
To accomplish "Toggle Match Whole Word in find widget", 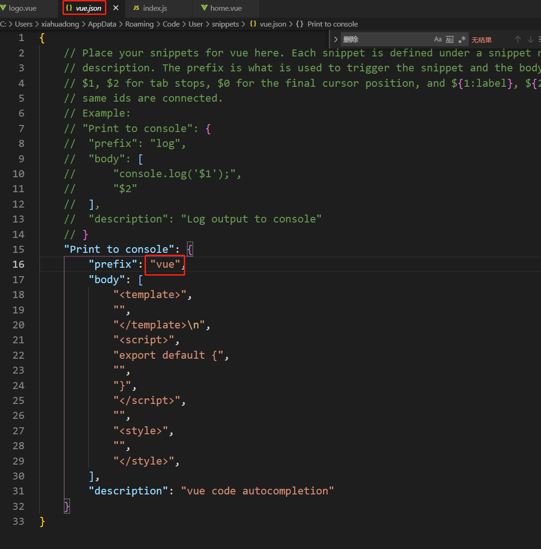I will [x=450, y=39].
